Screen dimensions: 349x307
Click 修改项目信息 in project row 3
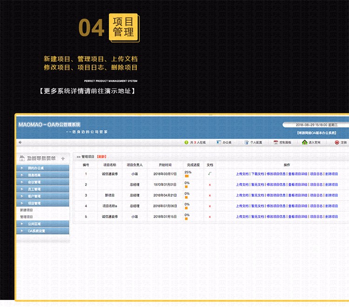(276, 195)
